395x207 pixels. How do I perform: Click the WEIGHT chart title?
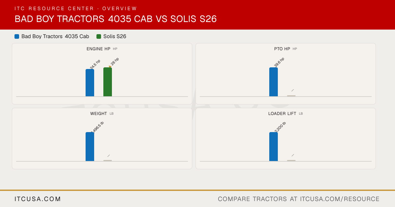(x=99, y=114)
